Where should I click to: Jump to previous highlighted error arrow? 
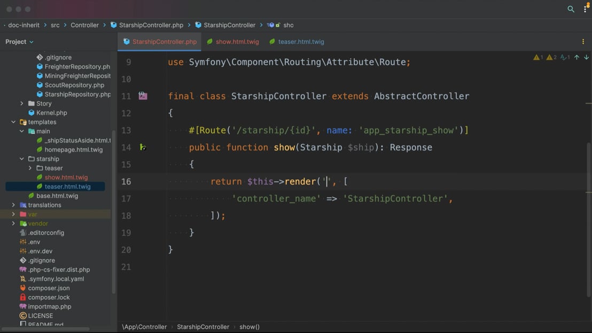tap(577, 57)
